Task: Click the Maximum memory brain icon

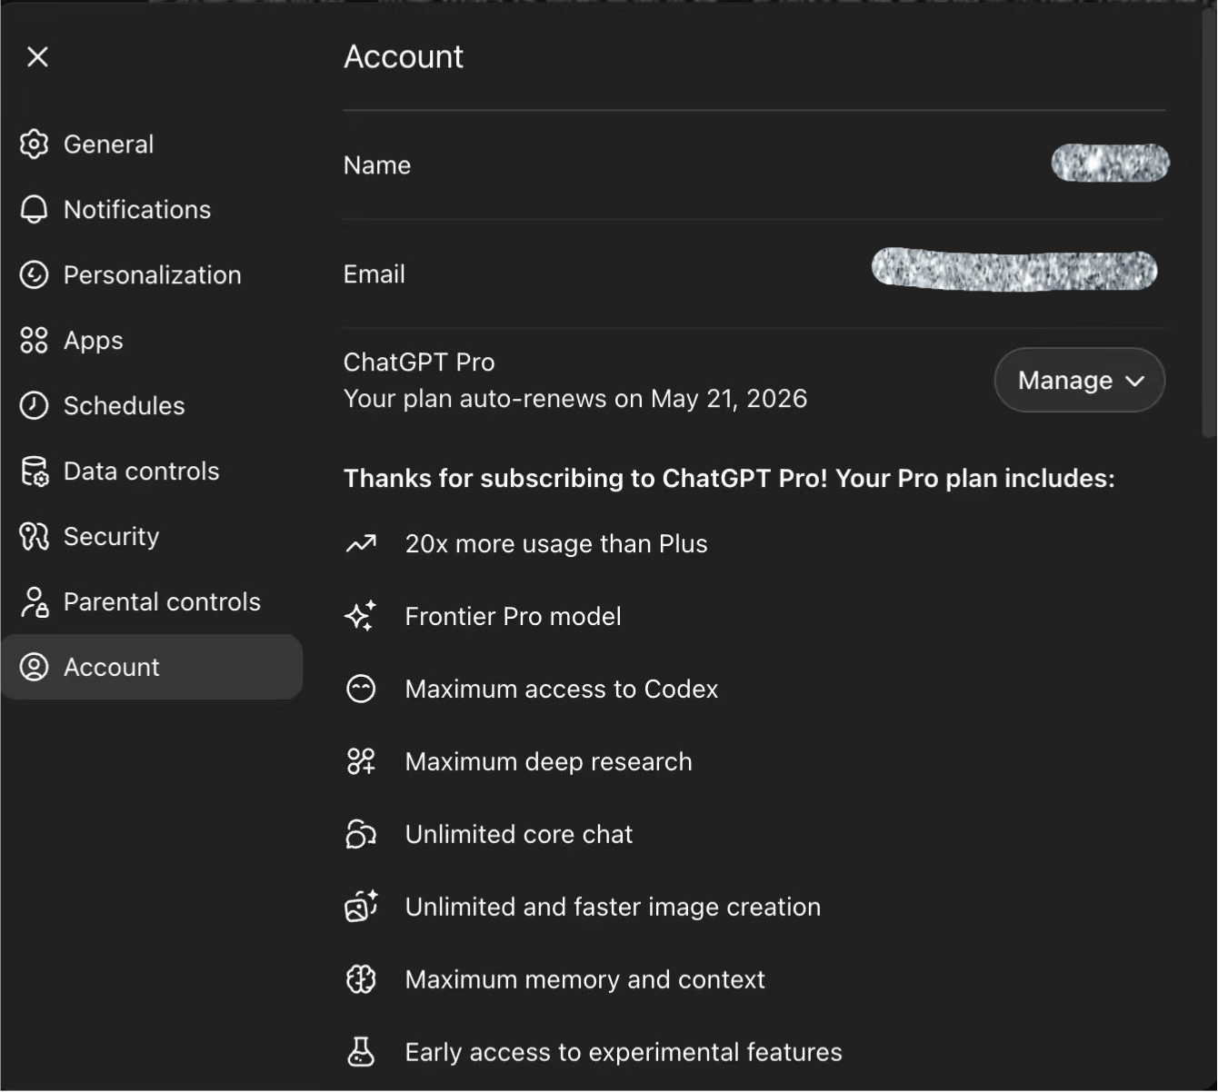Action: [361, 979]
